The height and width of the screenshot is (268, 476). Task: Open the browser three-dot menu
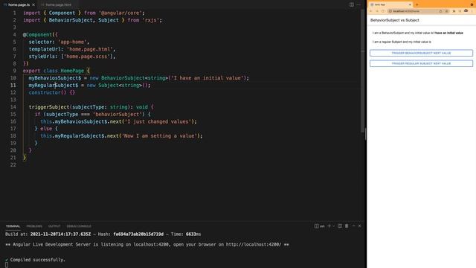coord(472,11)
